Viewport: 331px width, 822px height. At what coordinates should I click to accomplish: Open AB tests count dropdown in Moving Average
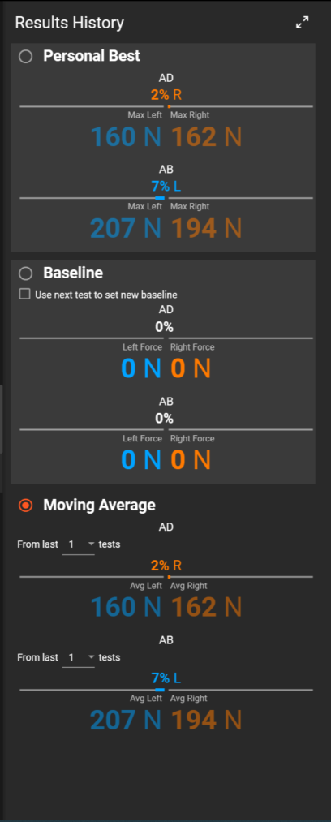tap(78, 657)
